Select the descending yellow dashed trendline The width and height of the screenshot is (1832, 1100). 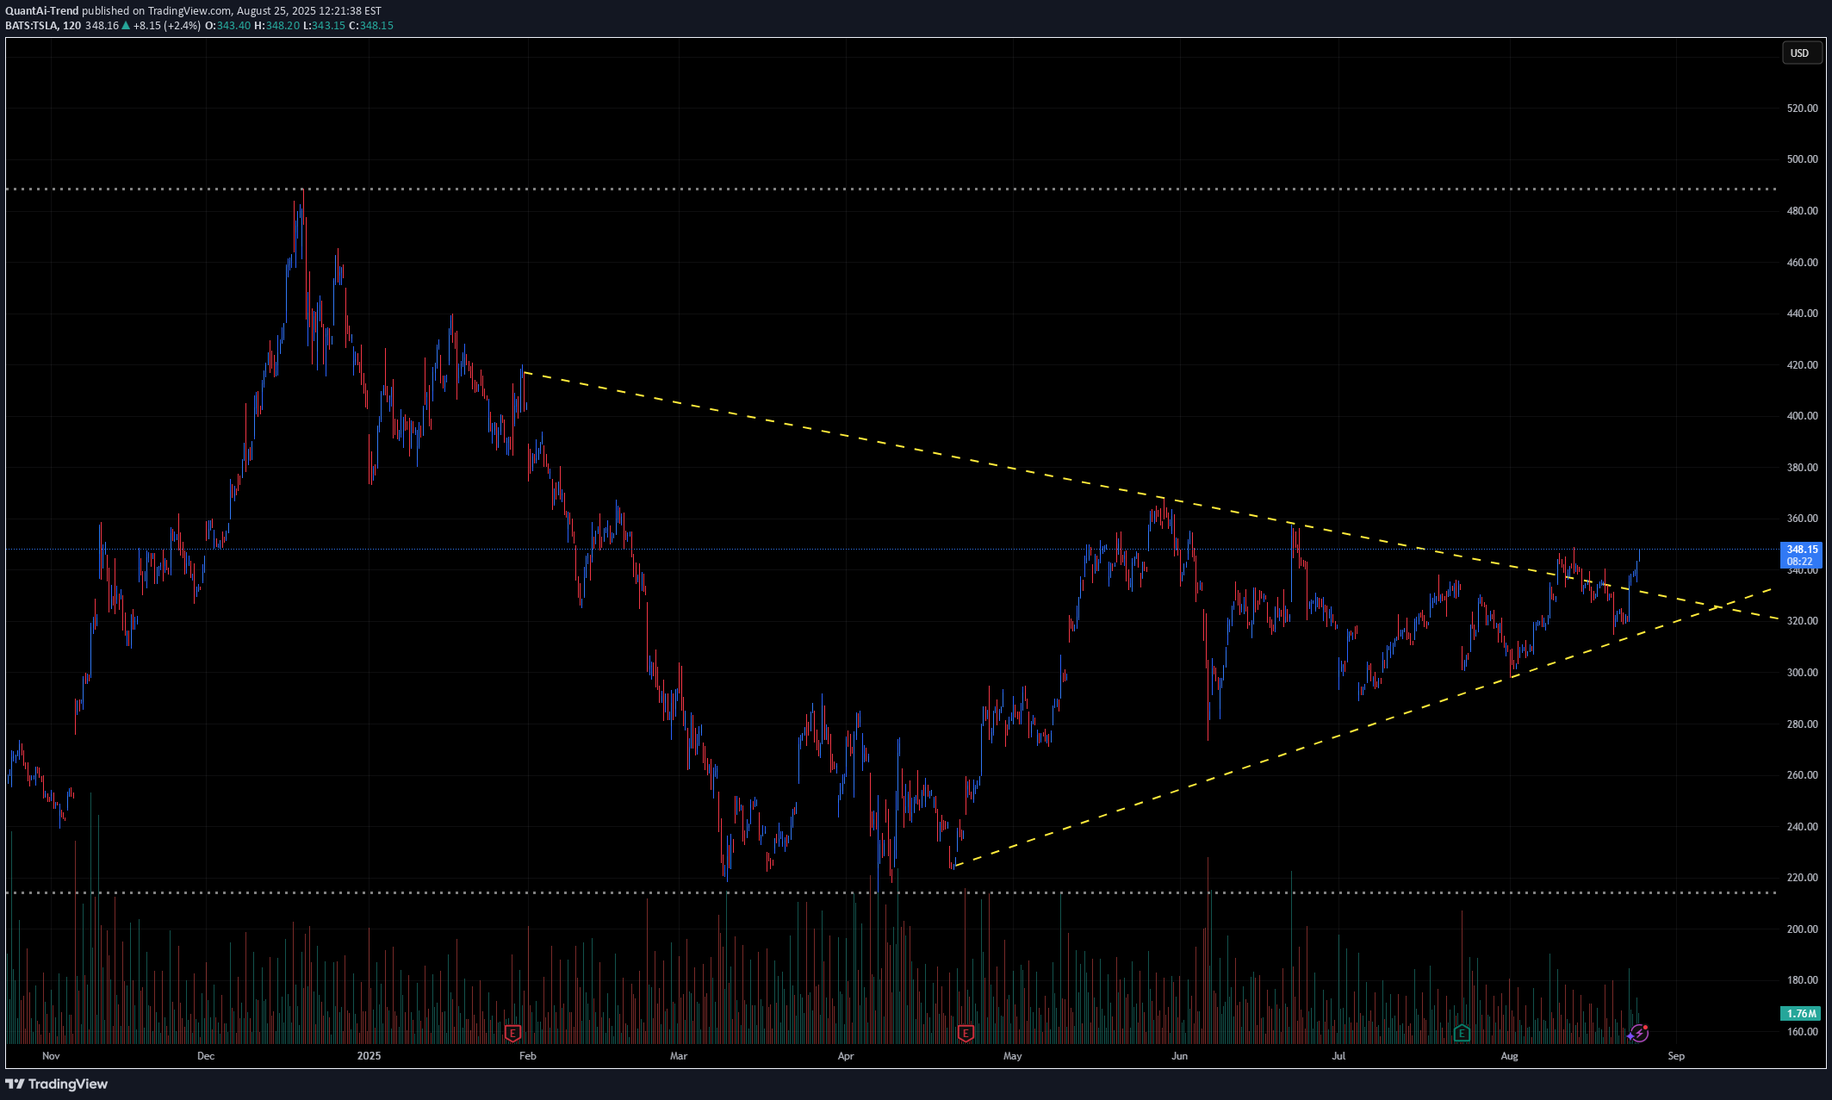(x=861, y=439)
